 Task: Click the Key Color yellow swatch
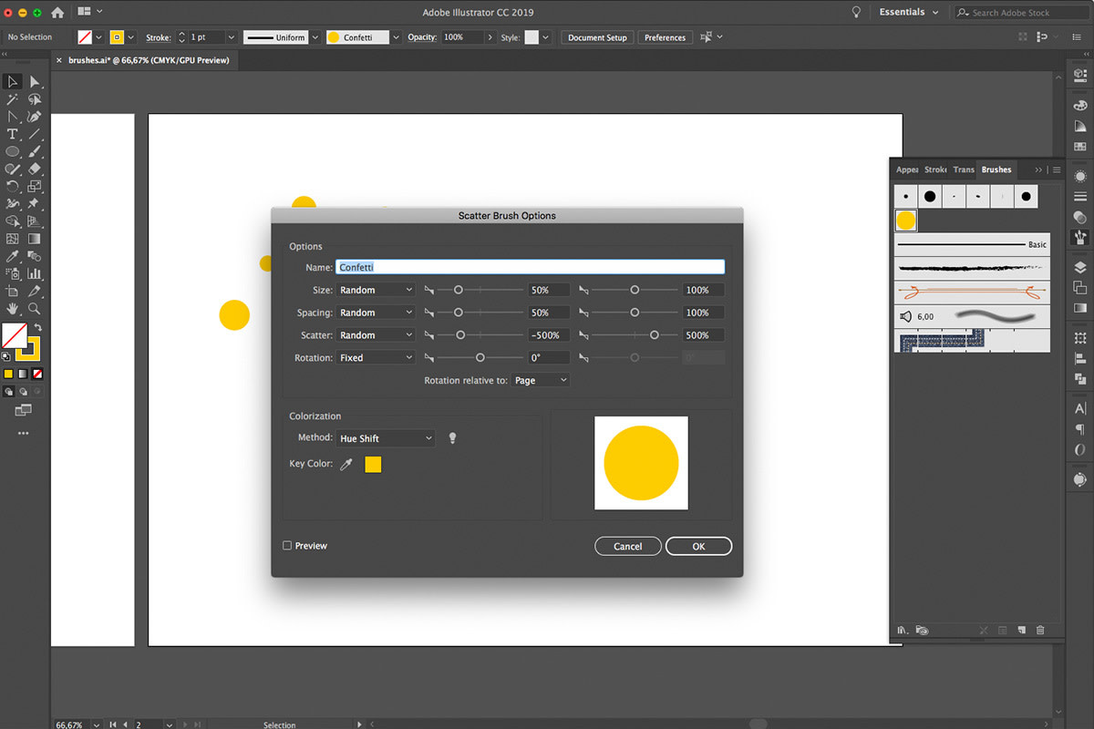(x=373, y=465)
